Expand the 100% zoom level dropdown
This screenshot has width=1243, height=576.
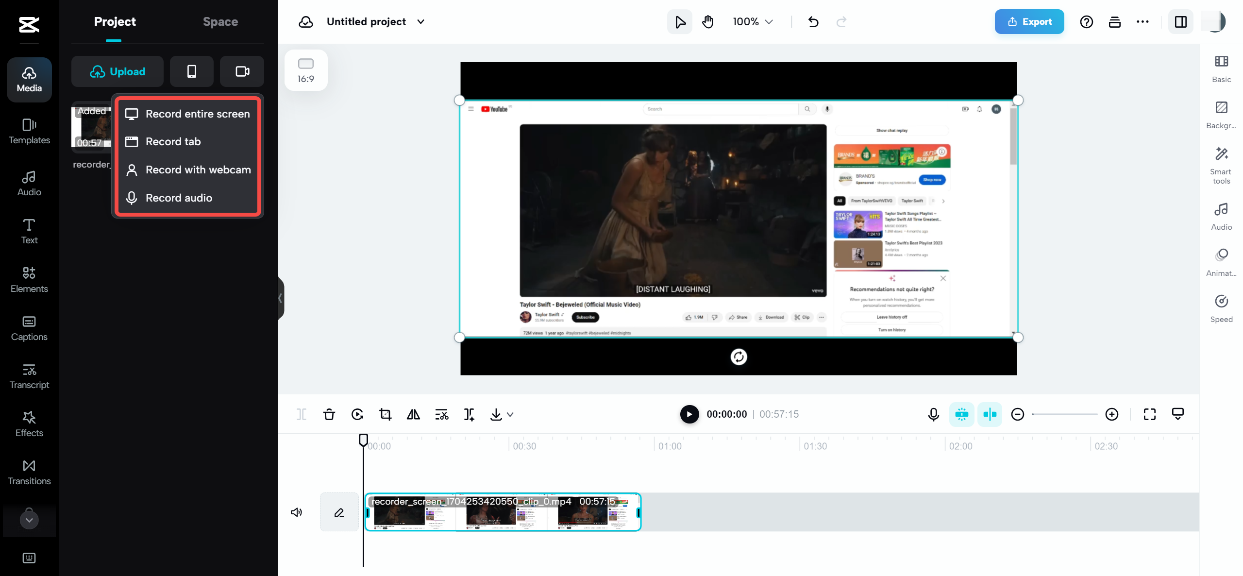(x=769, y=21)
